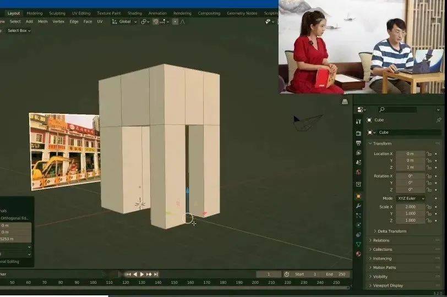The width and height of the screenshot is (447, 297).
Task: Switch to the Sculpting workspace tab
Action: pos(57,13)
